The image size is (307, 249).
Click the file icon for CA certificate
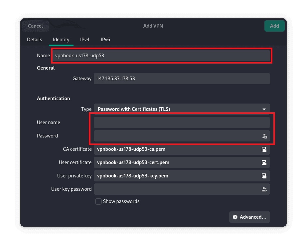[x=264, y=149]
